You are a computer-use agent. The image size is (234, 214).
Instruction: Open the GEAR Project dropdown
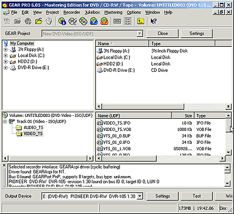pyautogui.click(x=139, y=33)
